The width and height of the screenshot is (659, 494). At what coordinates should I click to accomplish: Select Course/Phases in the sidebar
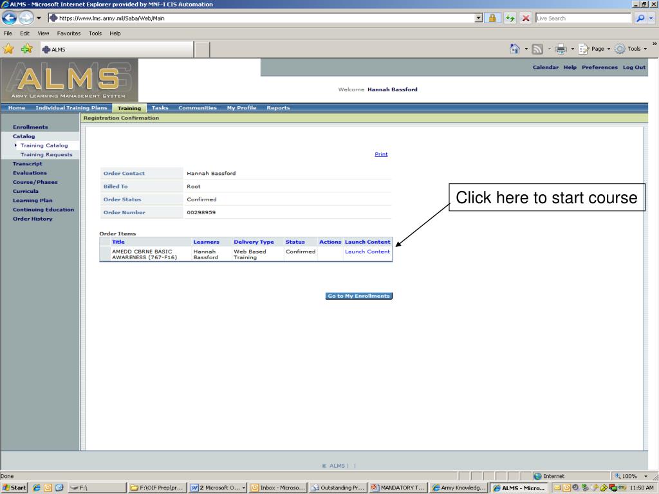pos(35,182)
